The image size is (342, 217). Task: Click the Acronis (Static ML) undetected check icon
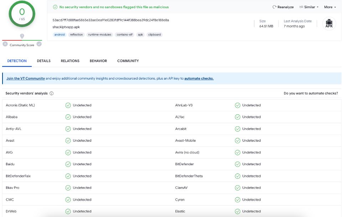tap(68, 105)
